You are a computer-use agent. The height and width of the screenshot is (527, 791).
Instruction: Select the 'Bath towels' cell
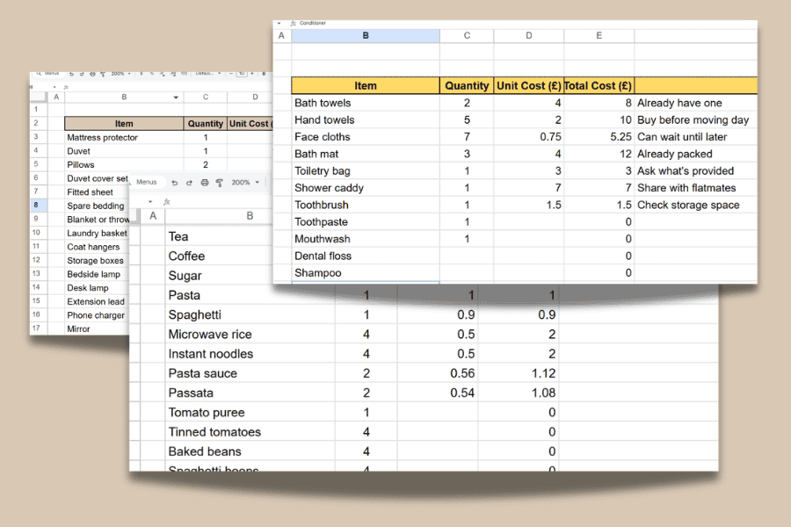(x=366, y=103)
